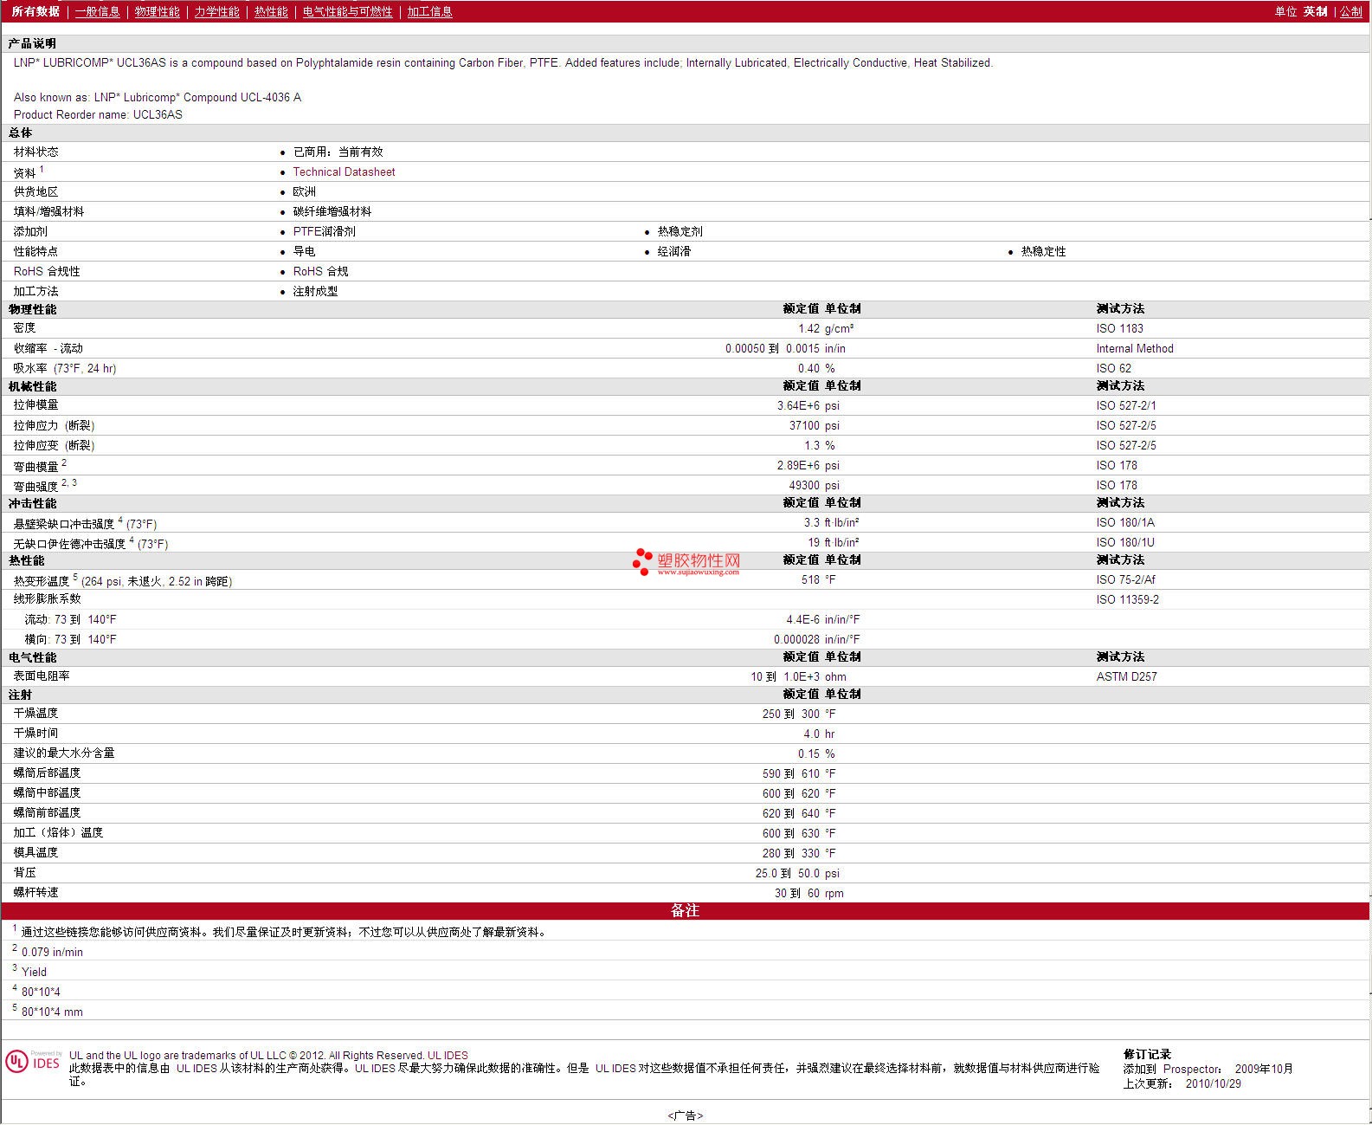
Task: View the 加工信息 tab
Action: 429,11
